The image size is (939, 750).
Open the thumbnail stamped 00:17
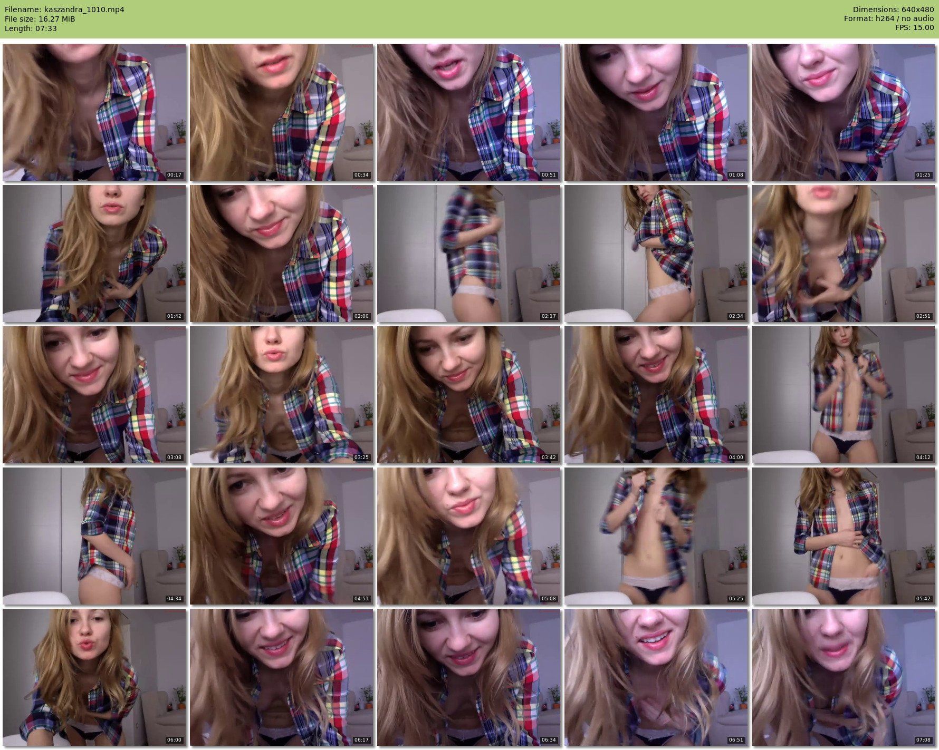pyautogui.click(x=94, y=112)
